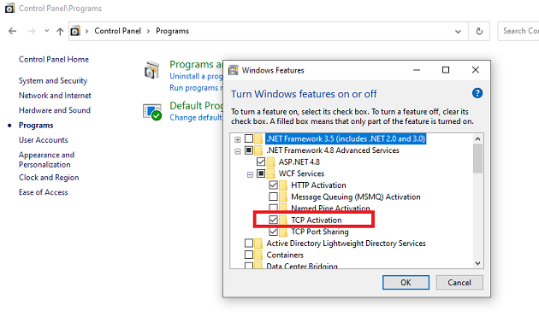The width and height of the screenshot is (539, 317).
Task: Click OK in Windows Features
Action: (x=406, y=282)
